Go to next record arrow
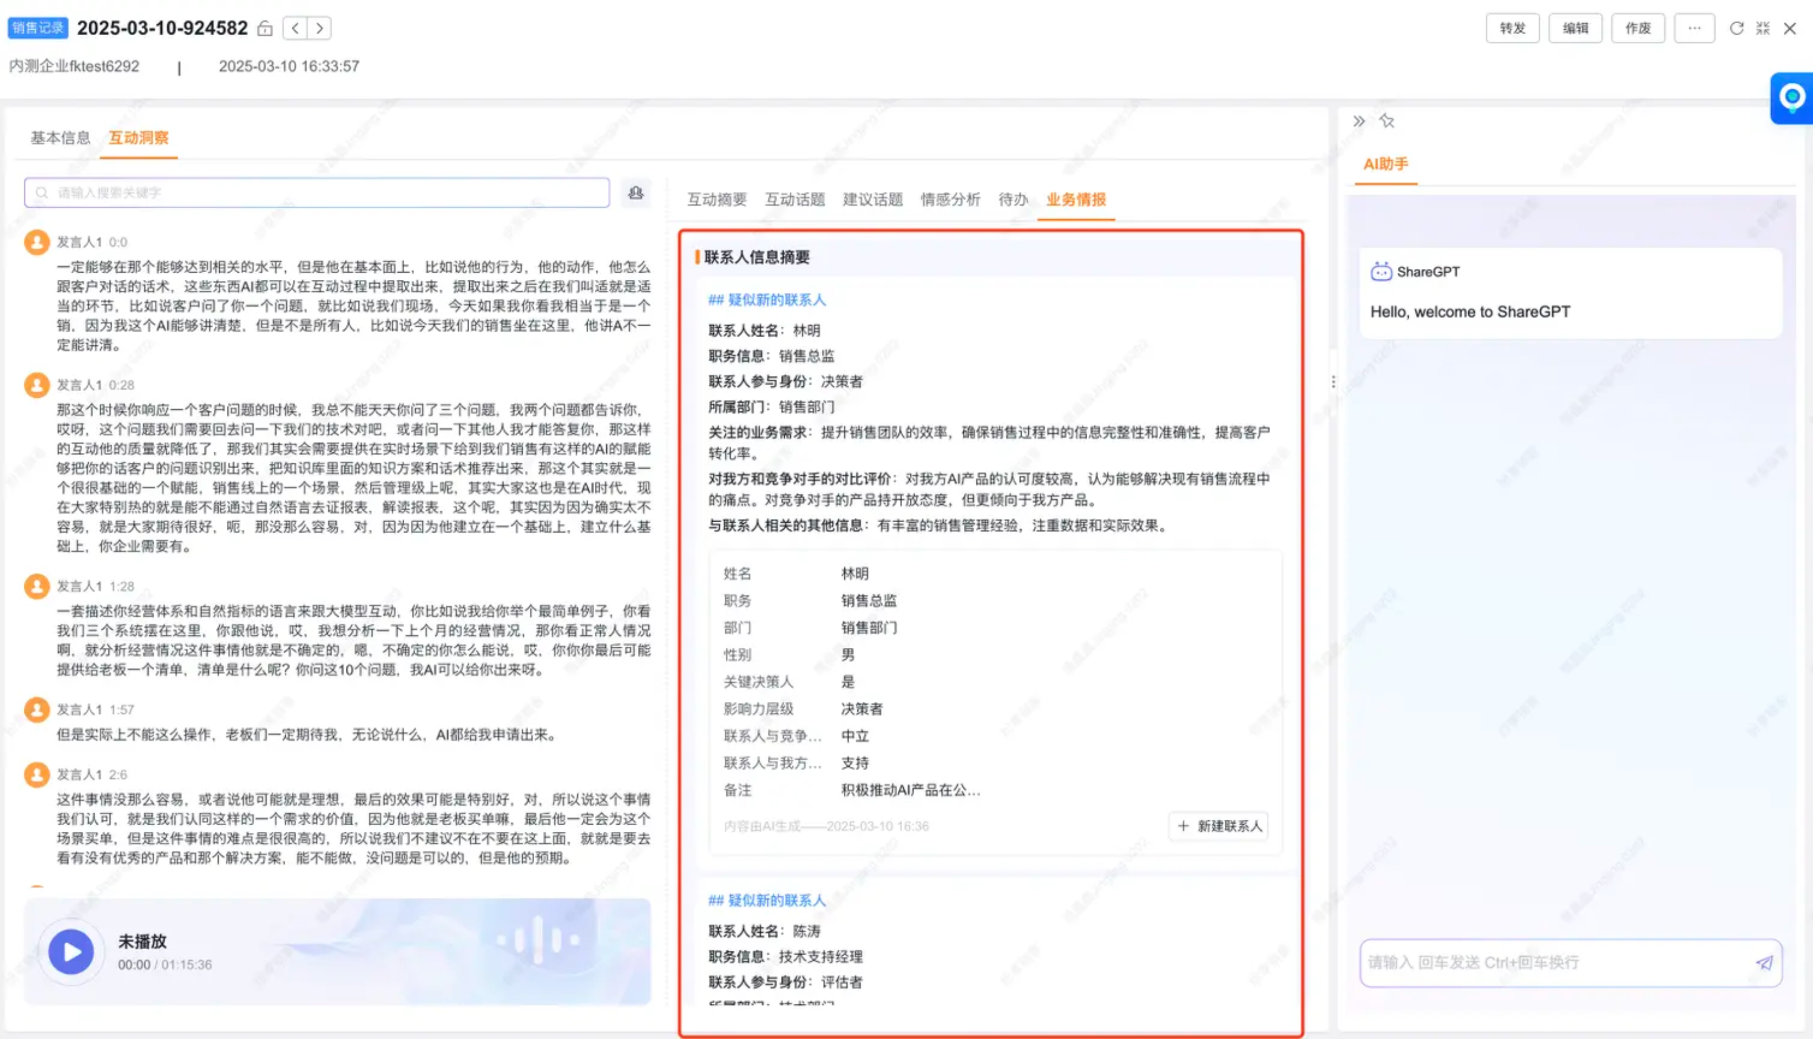This screenshot has width=1813, height=1039. pyautogui.click(x=320, y=29)
